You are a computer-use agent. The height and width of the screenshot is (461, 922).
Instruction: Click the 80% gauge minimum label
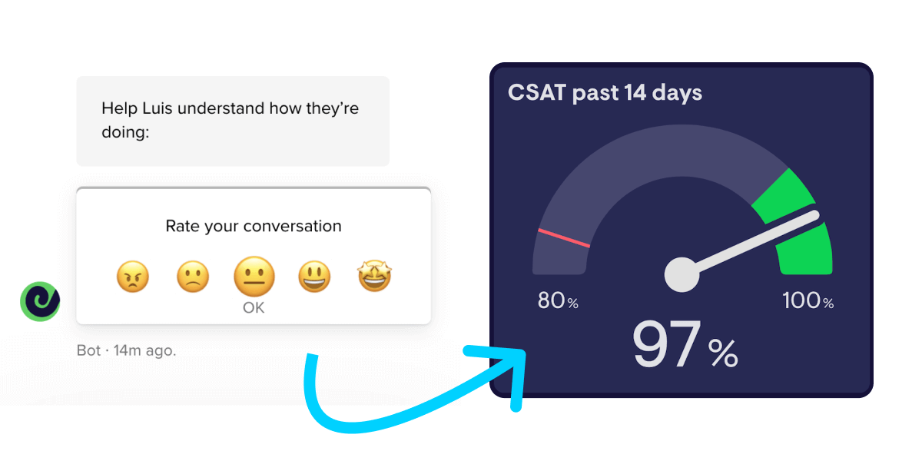(x=557, y=300)
